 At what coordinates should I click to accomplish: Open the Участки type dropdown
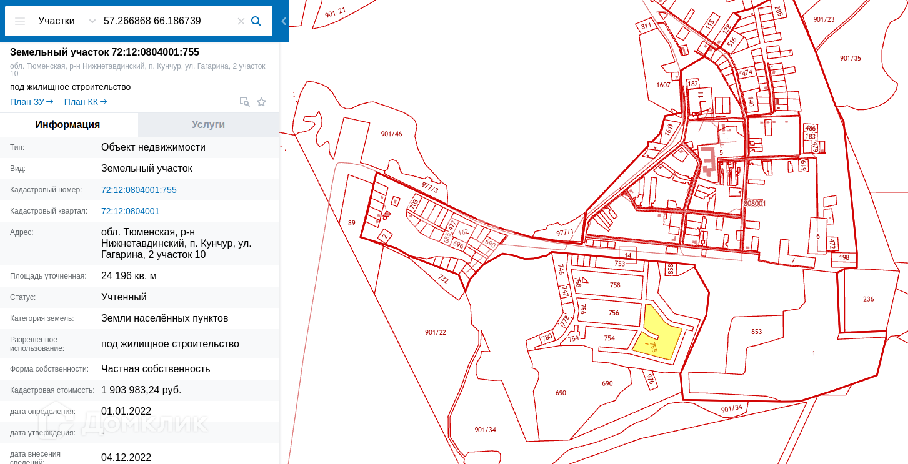[x=67, y=21]
